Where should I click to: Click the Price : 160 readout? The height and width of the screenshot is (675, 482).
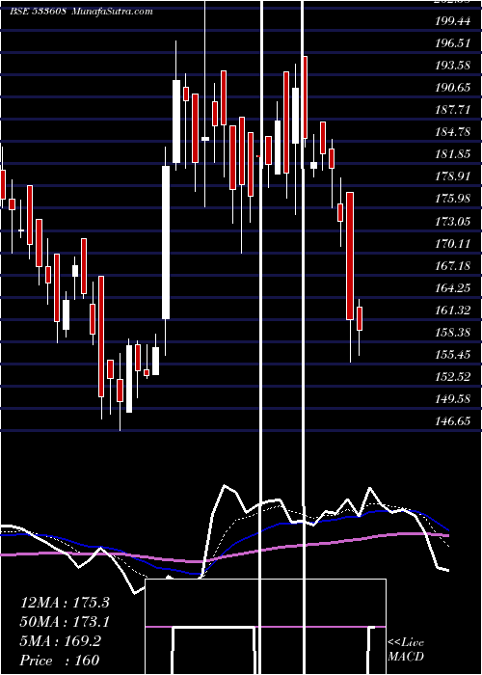60,661
